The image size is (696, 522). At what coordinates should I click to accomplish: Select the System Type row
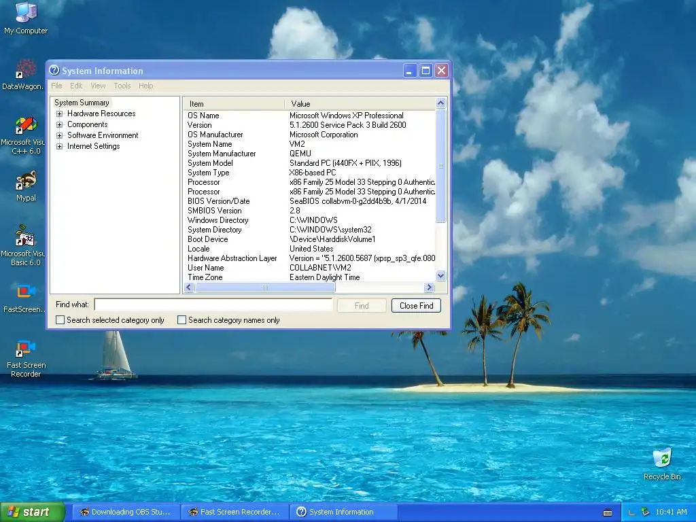click(x=309, y=173)
